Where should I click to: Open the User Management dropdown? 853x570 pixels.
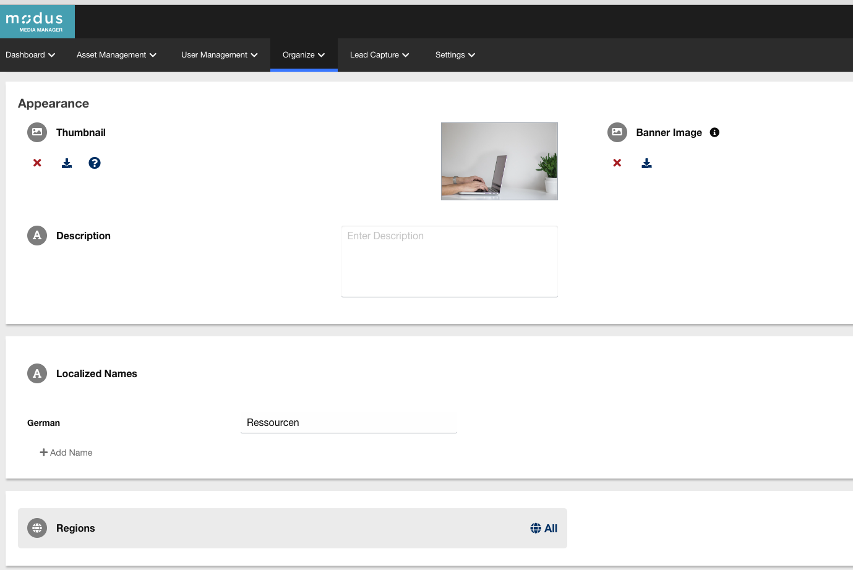[x=219, y=55]
